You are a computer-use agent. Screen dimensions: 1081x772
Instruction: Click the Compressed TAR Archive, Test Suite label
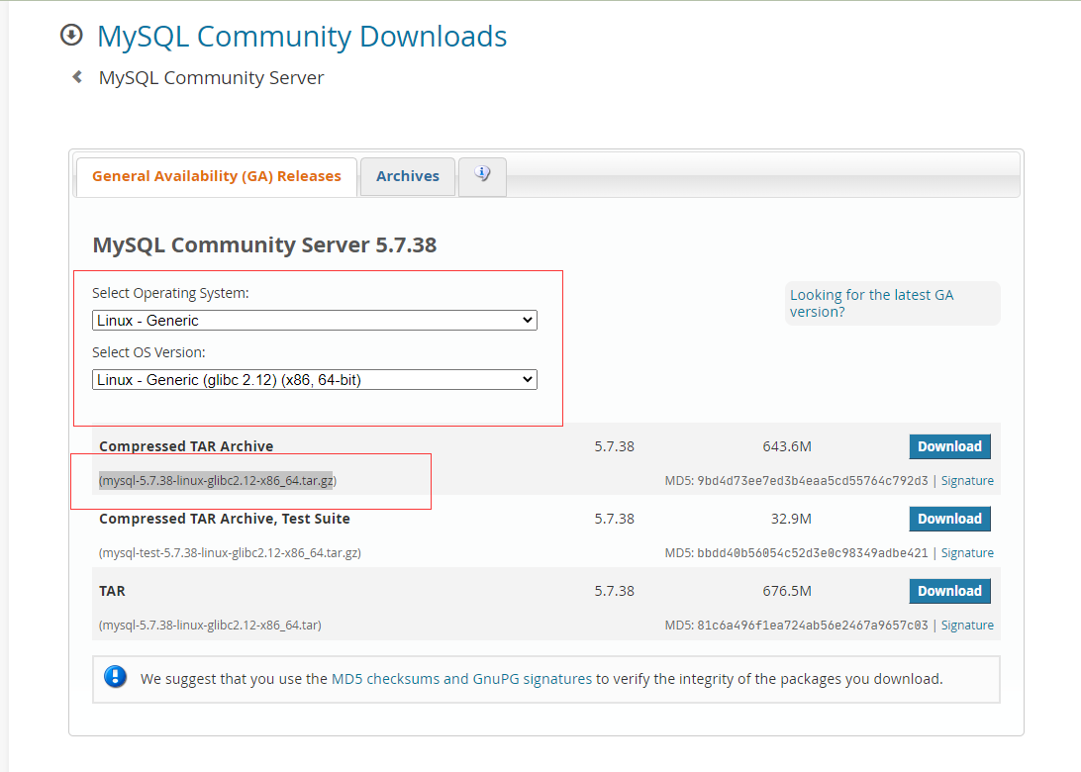tap(225, 519)
